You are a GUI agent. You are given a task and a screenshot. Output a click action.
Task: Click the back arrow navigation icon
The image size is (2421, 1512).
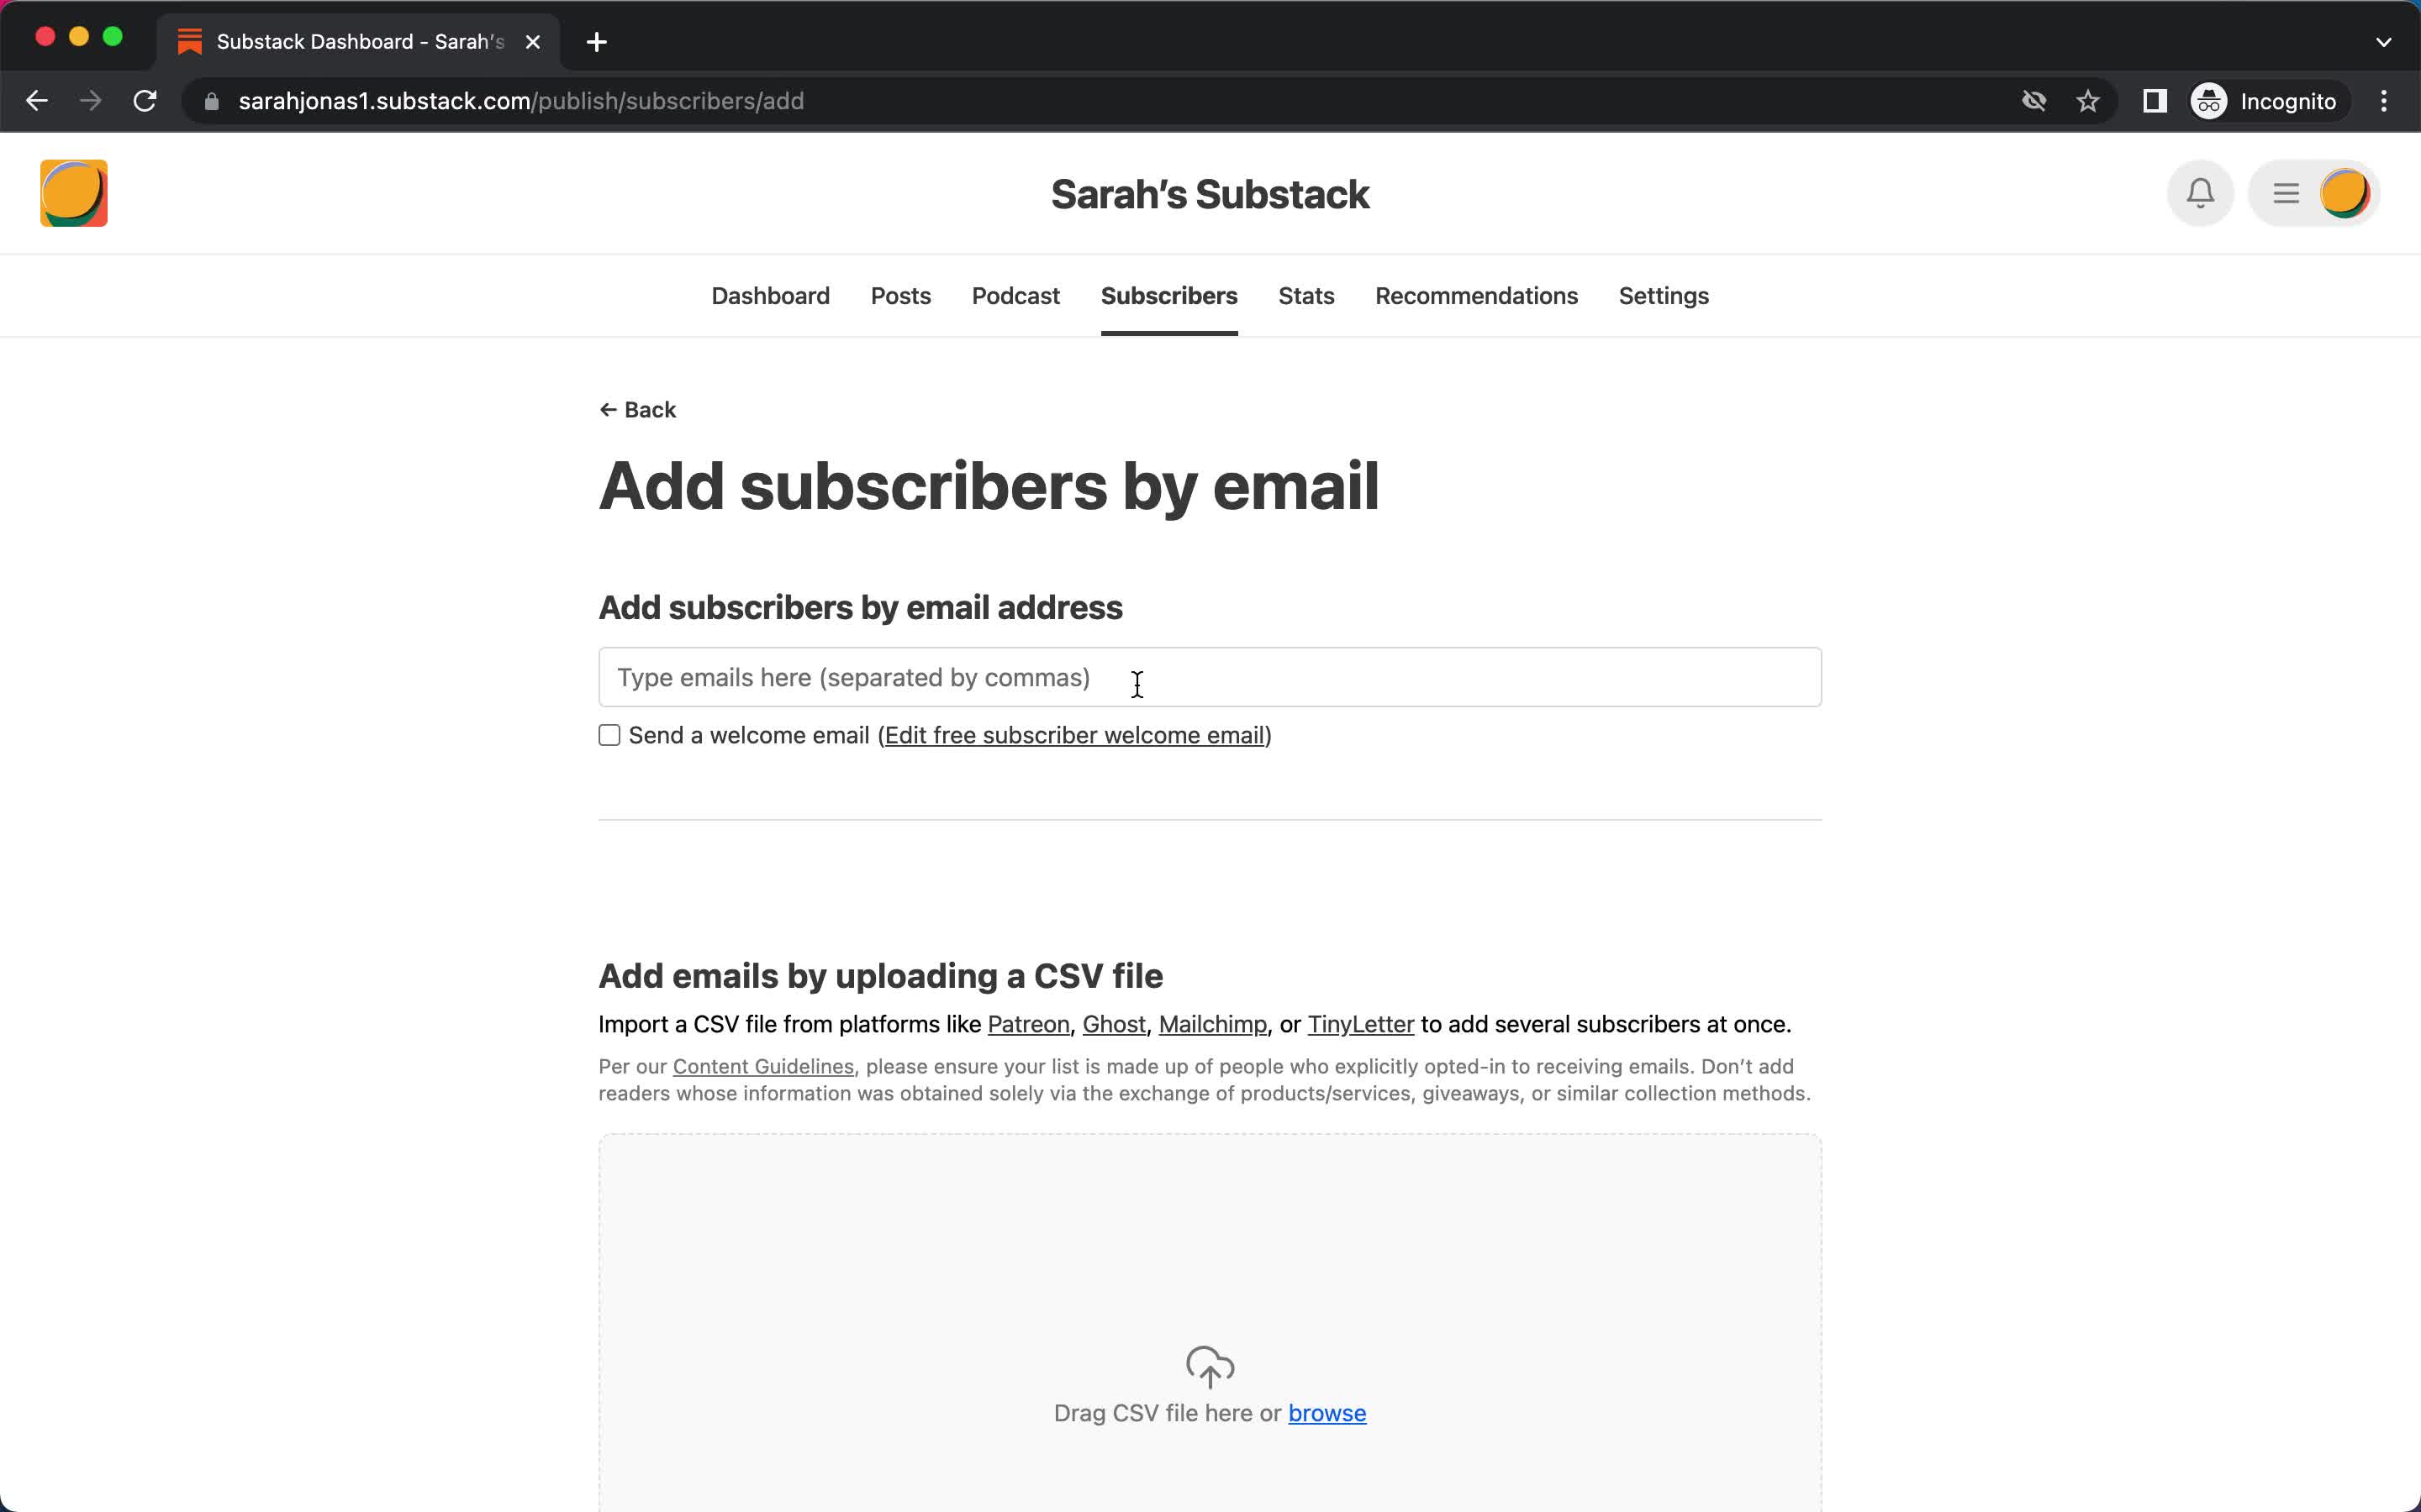pyautogui.click(x=609, y=409)
